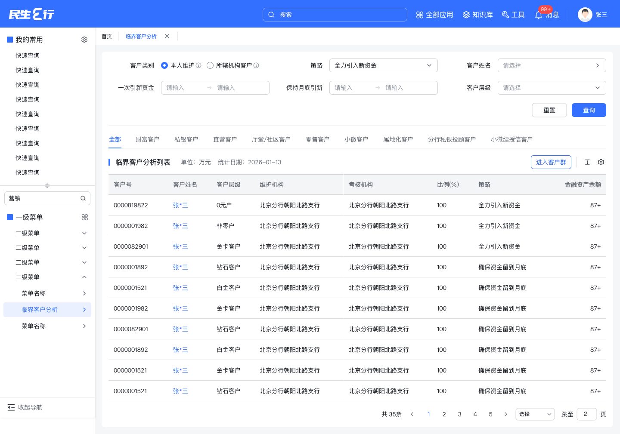Click the 金融资产余额 column header
Screen dimensions: 620x434
tap(583, 185)
